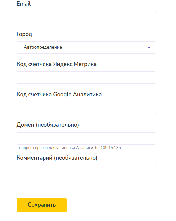Click the word Домен in its label
This screenshot has width=176, height=221.
25,125
